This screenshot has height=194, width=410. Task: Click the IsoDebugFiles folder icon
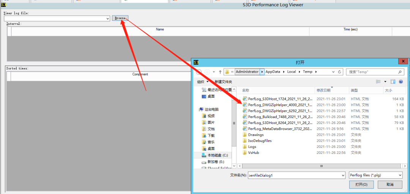(x=245, y=141)
